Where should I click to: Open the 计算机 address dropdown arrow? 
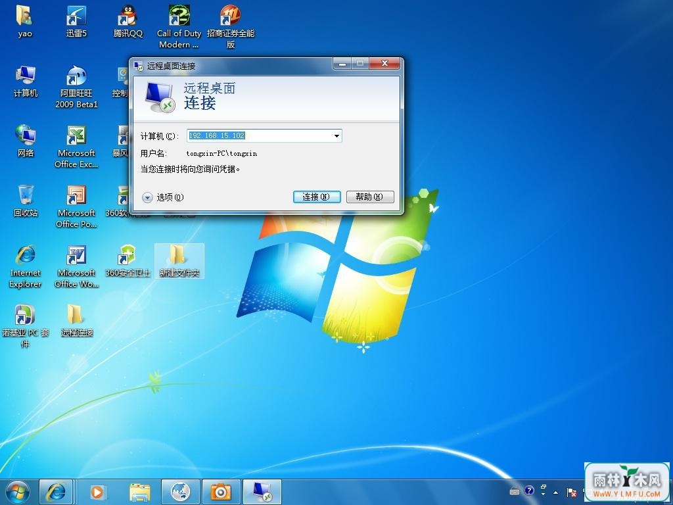click(x=336, y=135)
